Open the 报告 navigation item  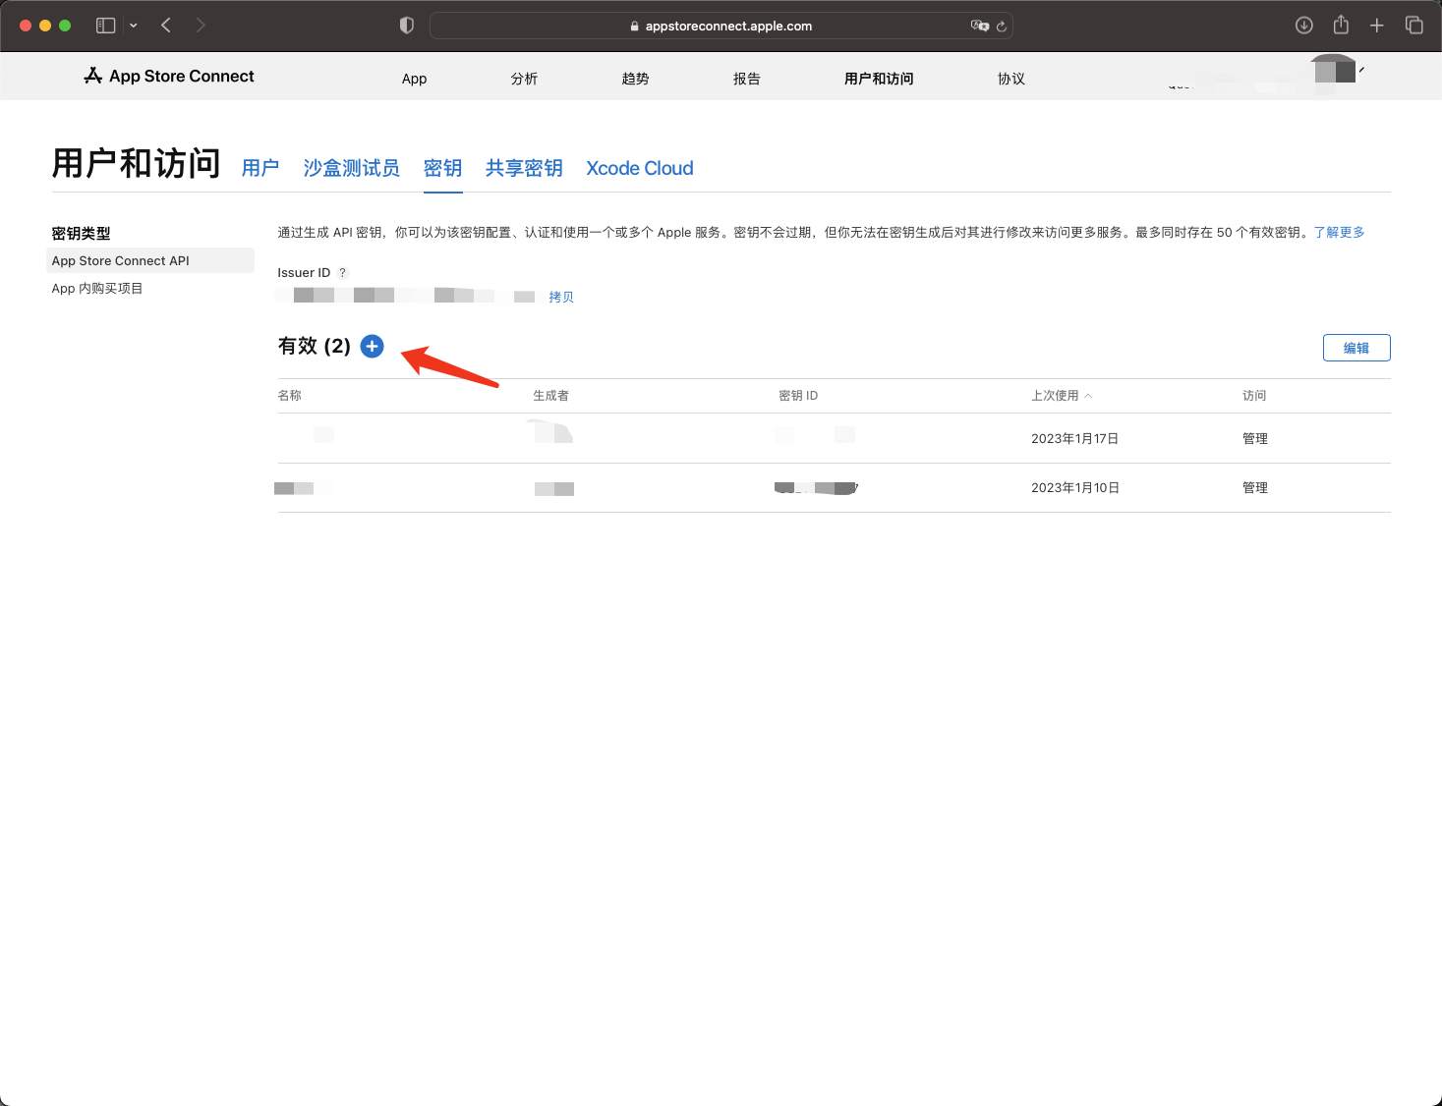746,79
